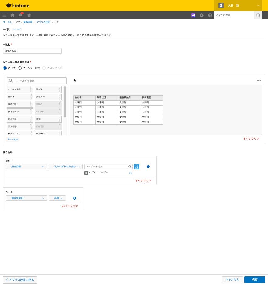This screenshot has width=268, height=285.
Task: Open the 昇順 sort order dropdown
Action: tap(57, 198)
